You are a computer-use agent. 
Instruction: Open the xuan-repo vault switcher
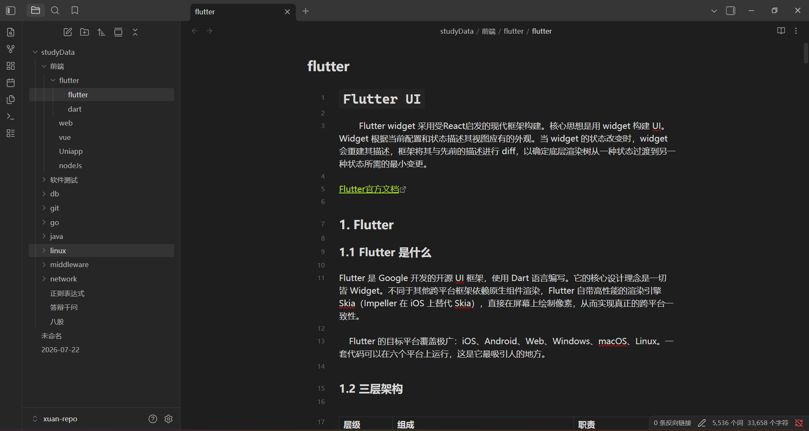(x=55, y=419)
